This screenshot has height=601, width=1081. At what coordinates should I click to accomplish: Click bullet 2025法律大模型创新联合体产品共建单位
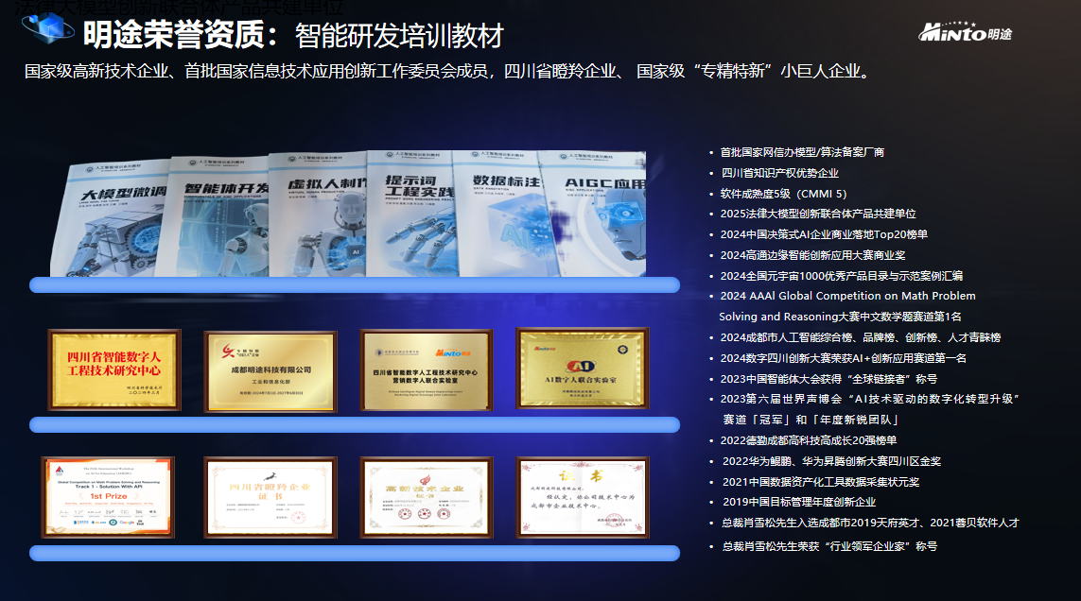pos(818,214)
